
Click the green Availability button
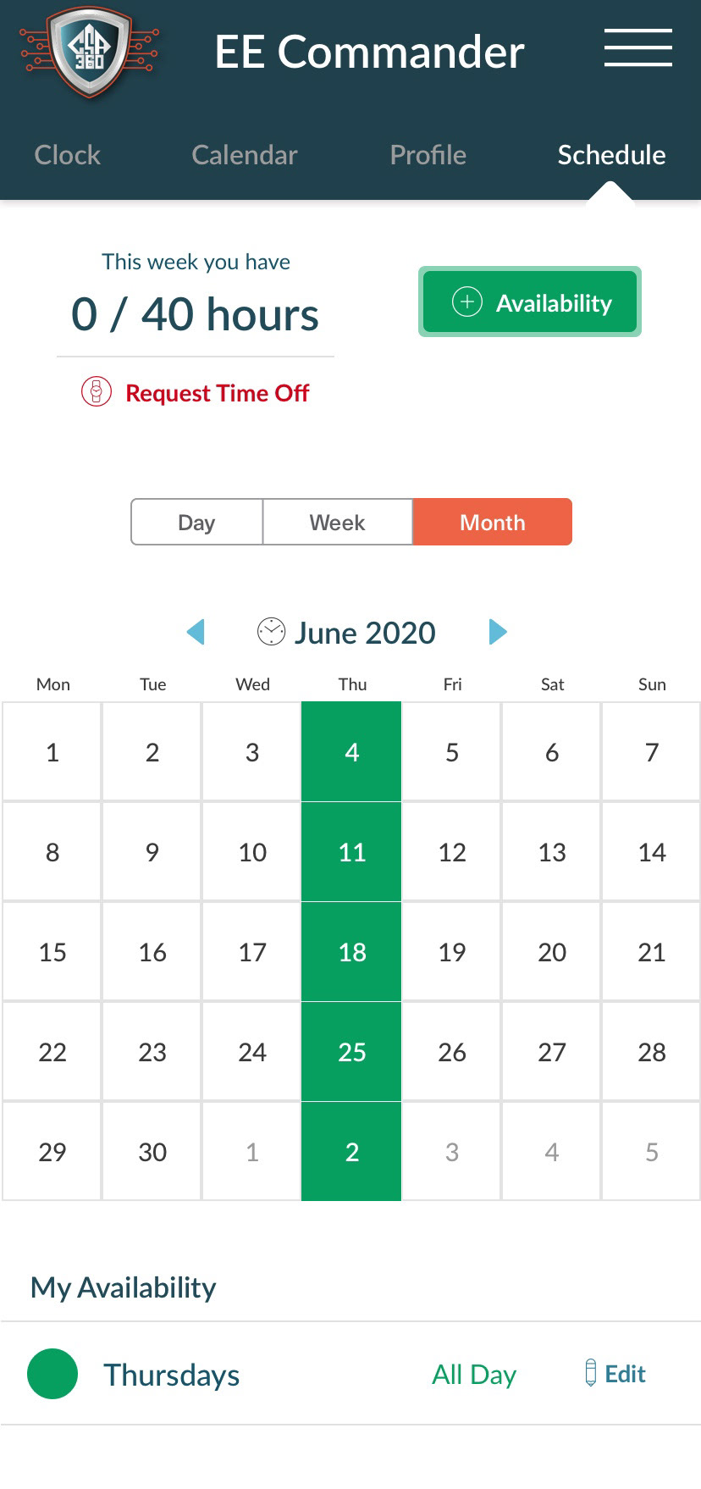(530, 302)
